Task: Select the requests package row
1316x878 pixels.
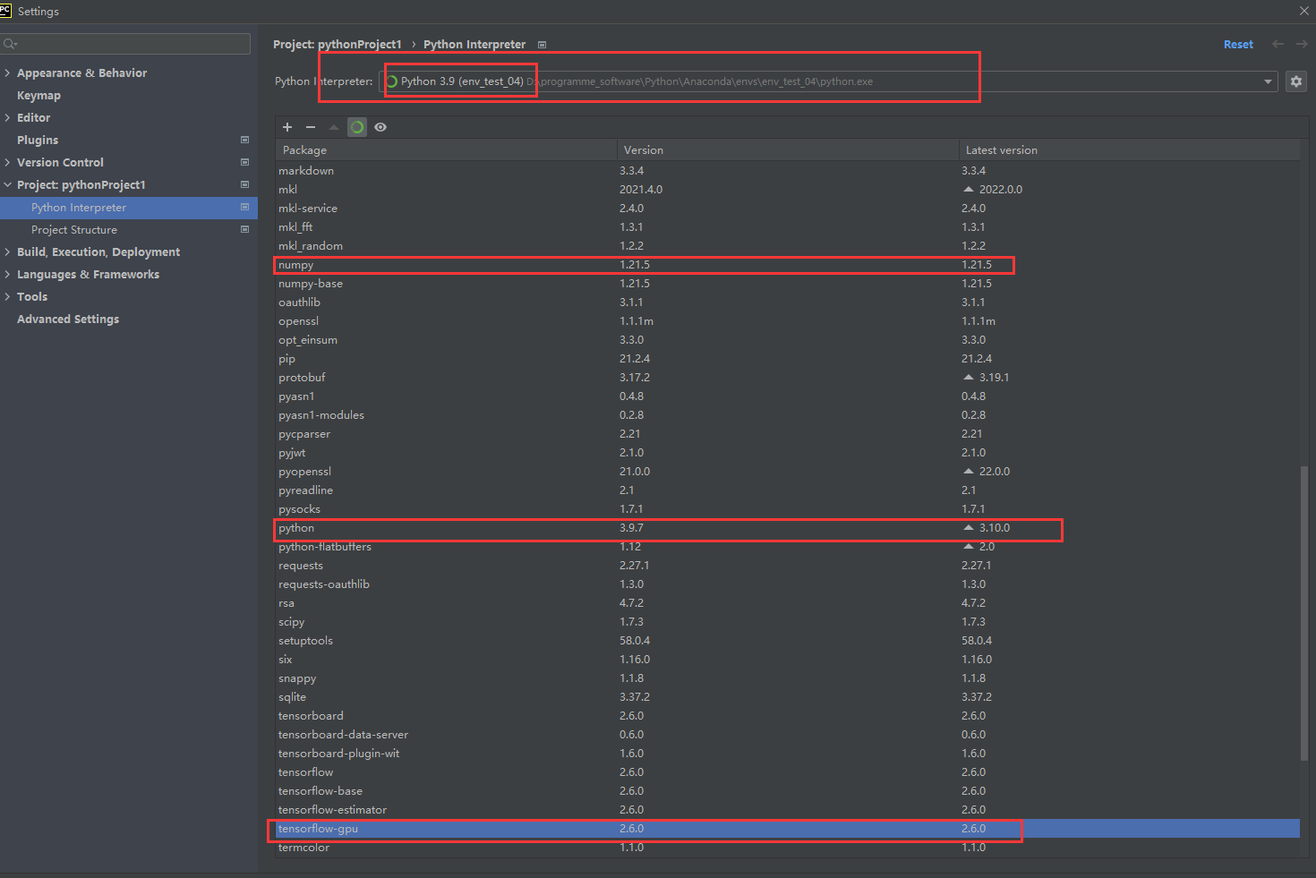Action: point(788,565)
